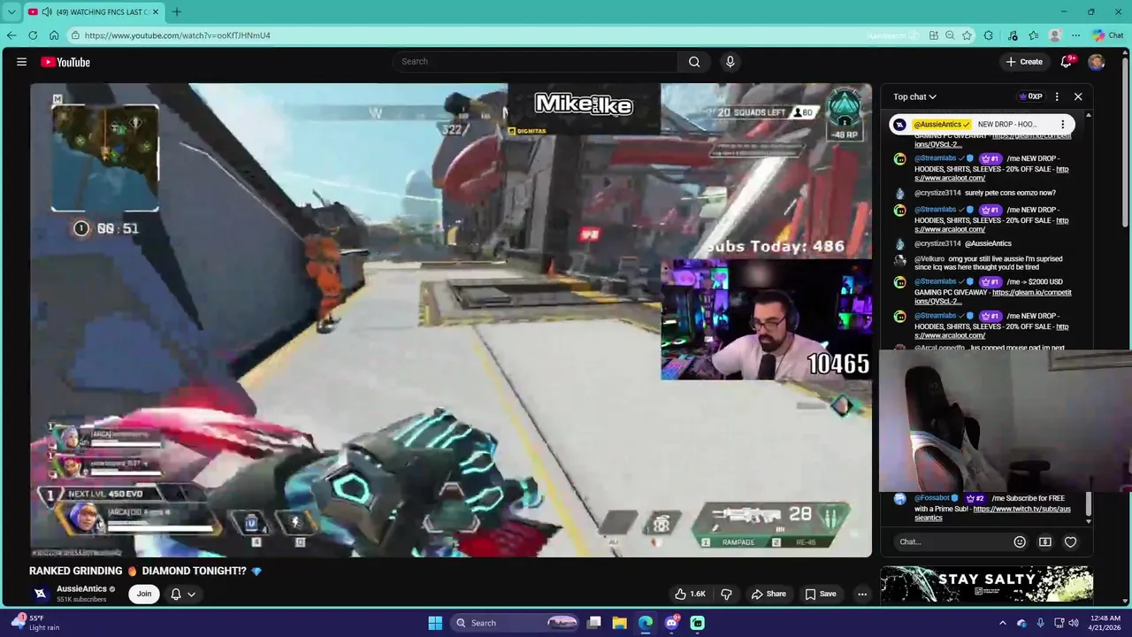Run search with magnifier button

click(x=694, y=62)
